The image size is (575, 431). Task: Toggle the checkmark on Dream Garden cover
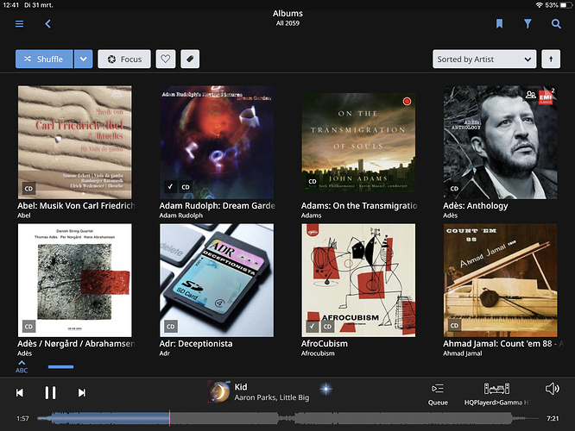pyautogui.click(x=170, y=187)
